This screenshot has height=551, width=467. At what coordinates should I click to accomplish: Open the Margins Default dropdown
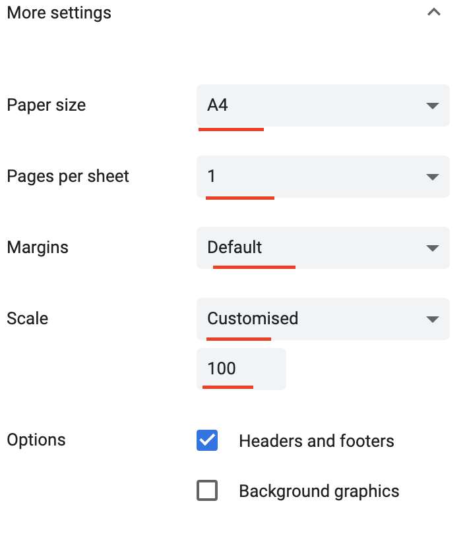323,248
